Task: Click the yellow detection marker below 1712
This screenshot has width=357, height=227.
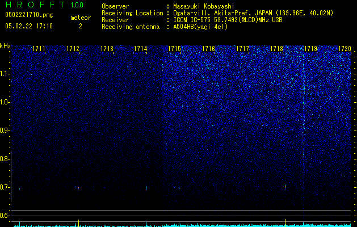Action: coord(78,223)
